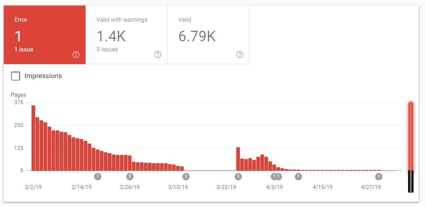Open help icon for Valid with warnings
The width and height of the screenshot is (425, 206).
pos(158,55)
